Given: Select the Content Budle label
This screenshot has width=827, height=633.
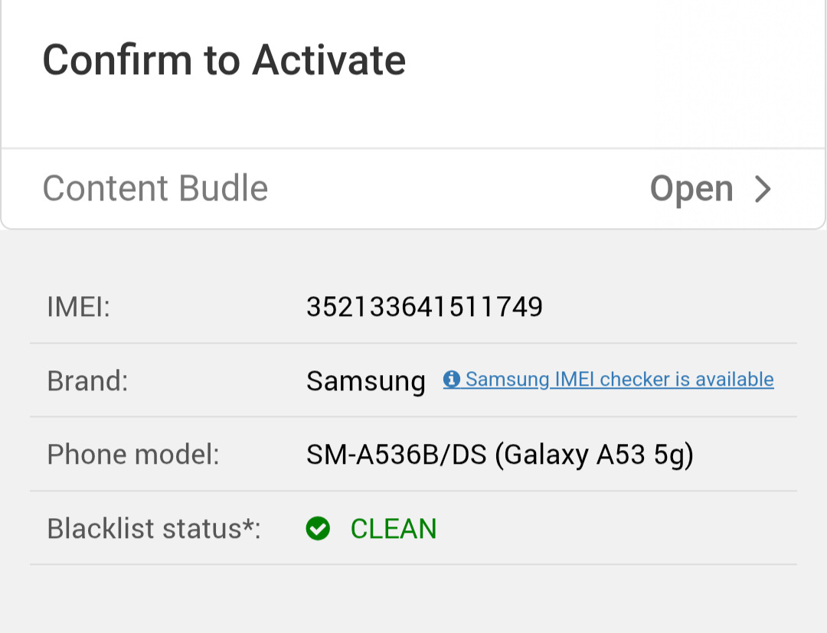Looking at the screenshot, I should pos(155,188).
